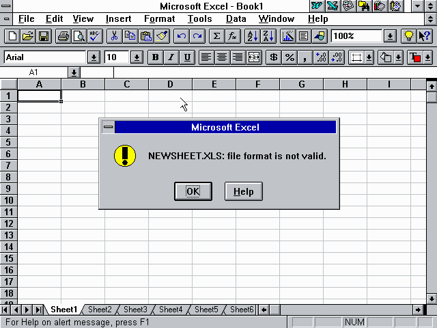Open the TipWizard light bulb
This screenshot has width=437, height=328.
408,36
